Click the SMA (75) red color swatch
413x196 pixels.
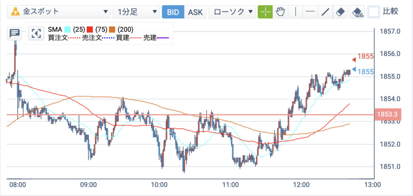pyautogui.click(x=90, y=29)
